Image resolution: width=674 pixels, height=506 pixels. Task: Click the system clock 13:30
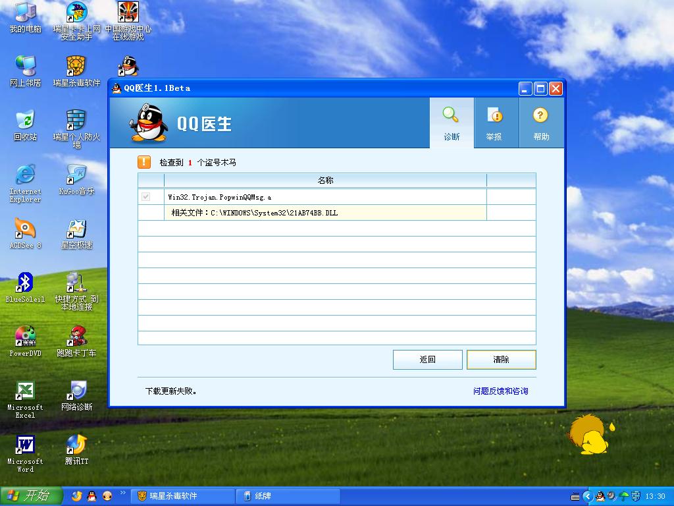tap(656, 496)
